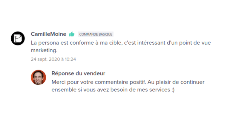
Task: Click the green thumbs-up rating icon
Action: pos(72,34)
